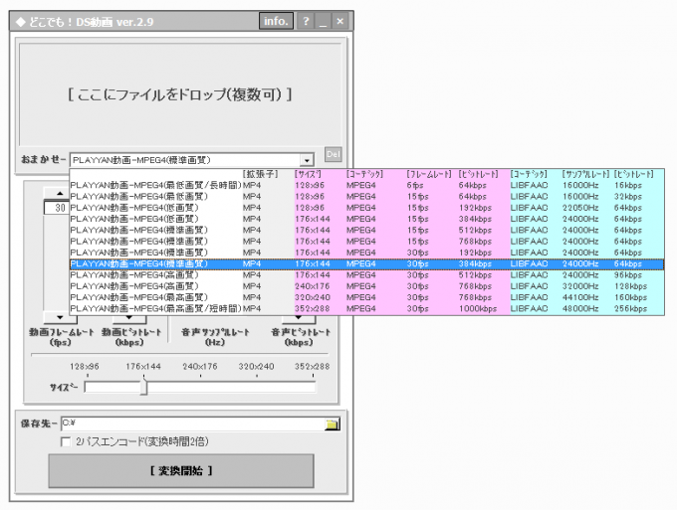The image size is (677, 510).
Task: Open the info. panel in title bar
Action: click(276, 21)
